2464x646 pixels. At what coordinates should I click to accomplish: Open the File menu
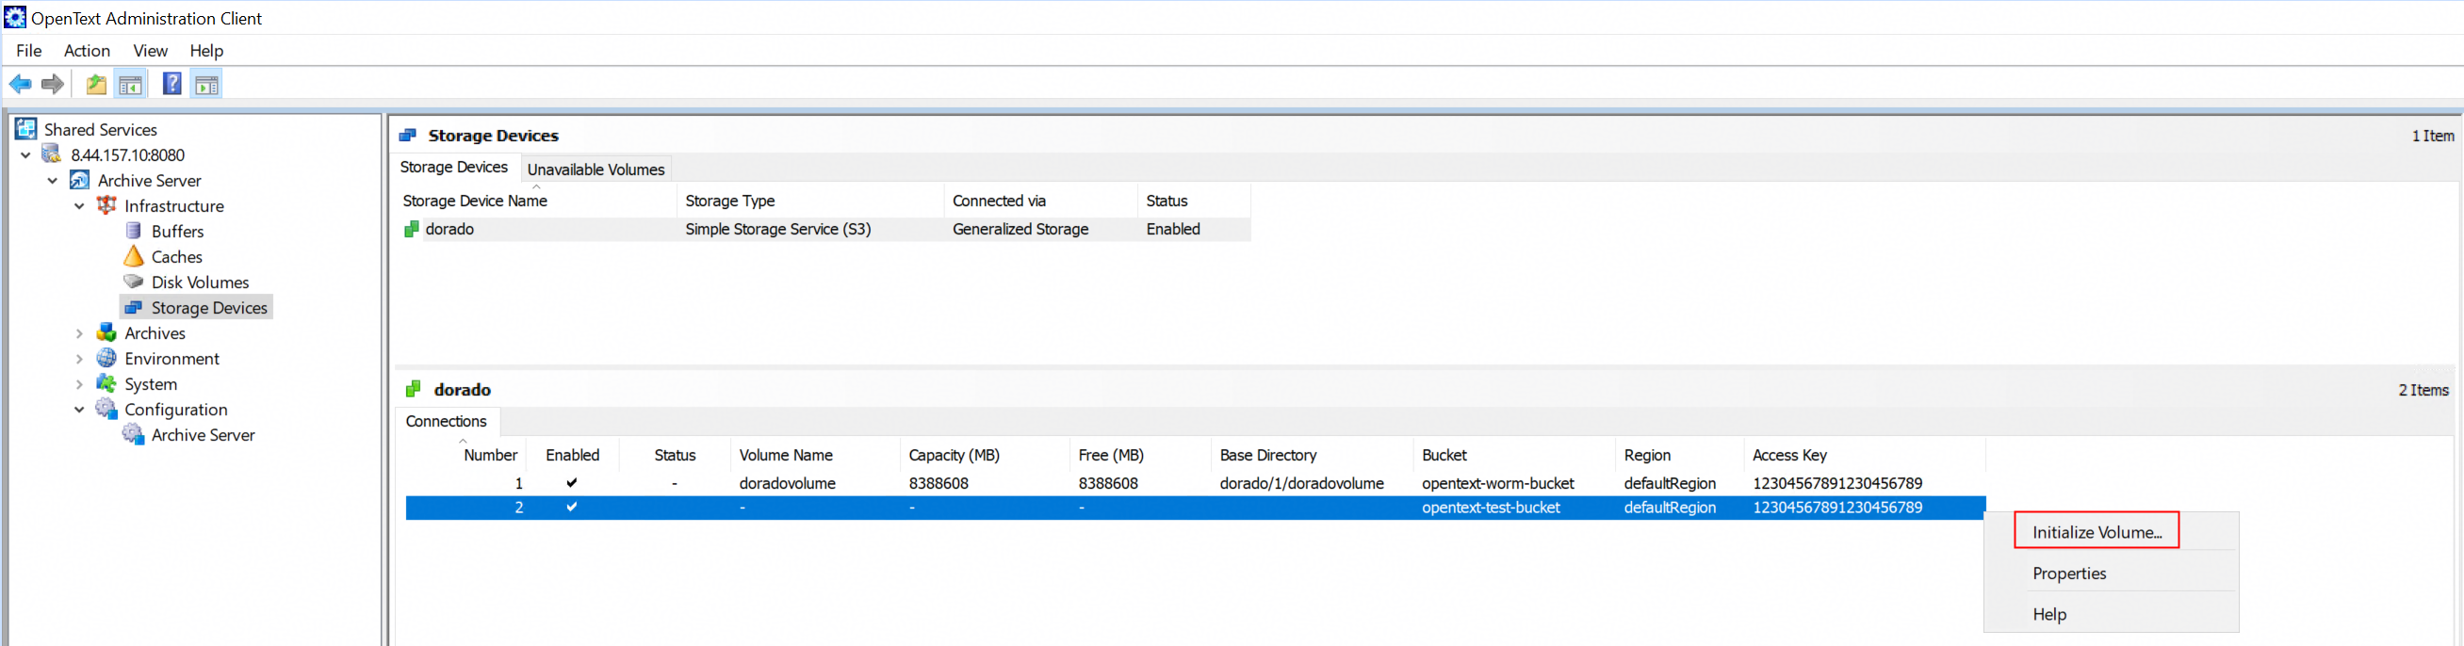[x=28, y=51]
